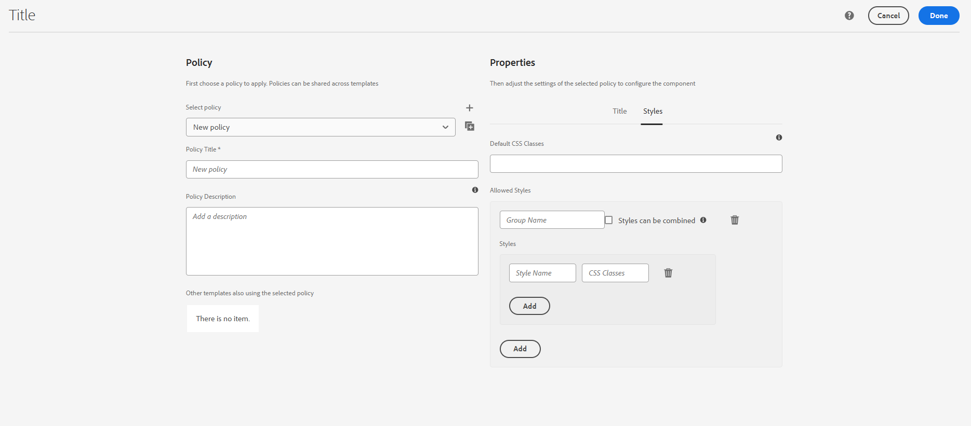Click info icon beside Policy Description
Viewport: 971px width, 426px height.
coord(475,190)
